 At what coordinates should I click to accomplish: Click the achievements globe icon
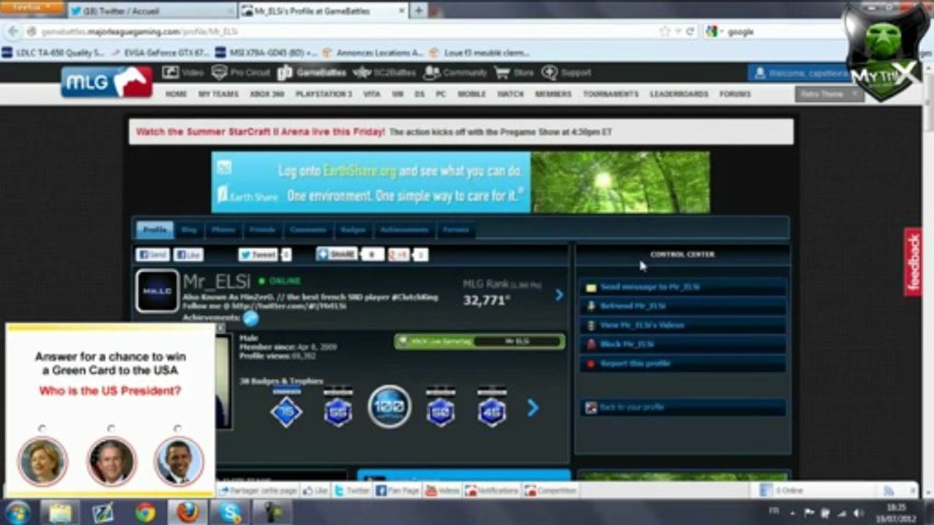tap(251, 319)
